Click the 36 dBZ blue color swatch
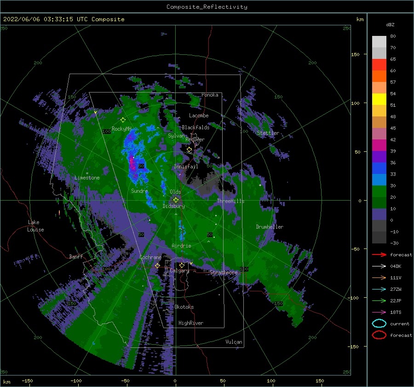 coord(379,168)
